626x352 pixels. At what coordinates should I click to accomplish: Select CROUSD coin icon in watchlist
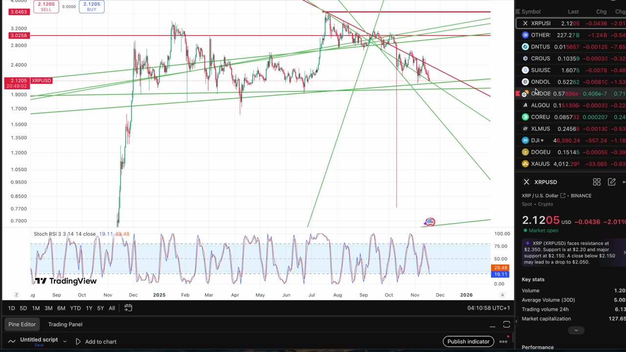click(x=525, y=59)
